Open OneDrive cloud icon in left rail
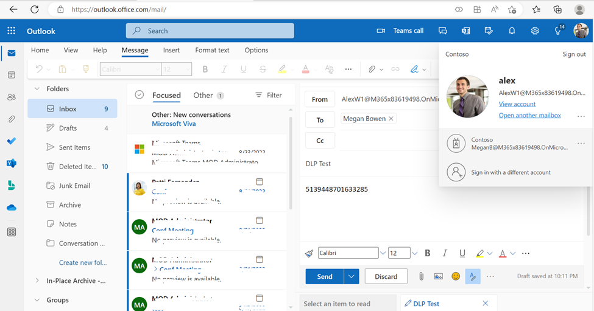 click(12, 208)
